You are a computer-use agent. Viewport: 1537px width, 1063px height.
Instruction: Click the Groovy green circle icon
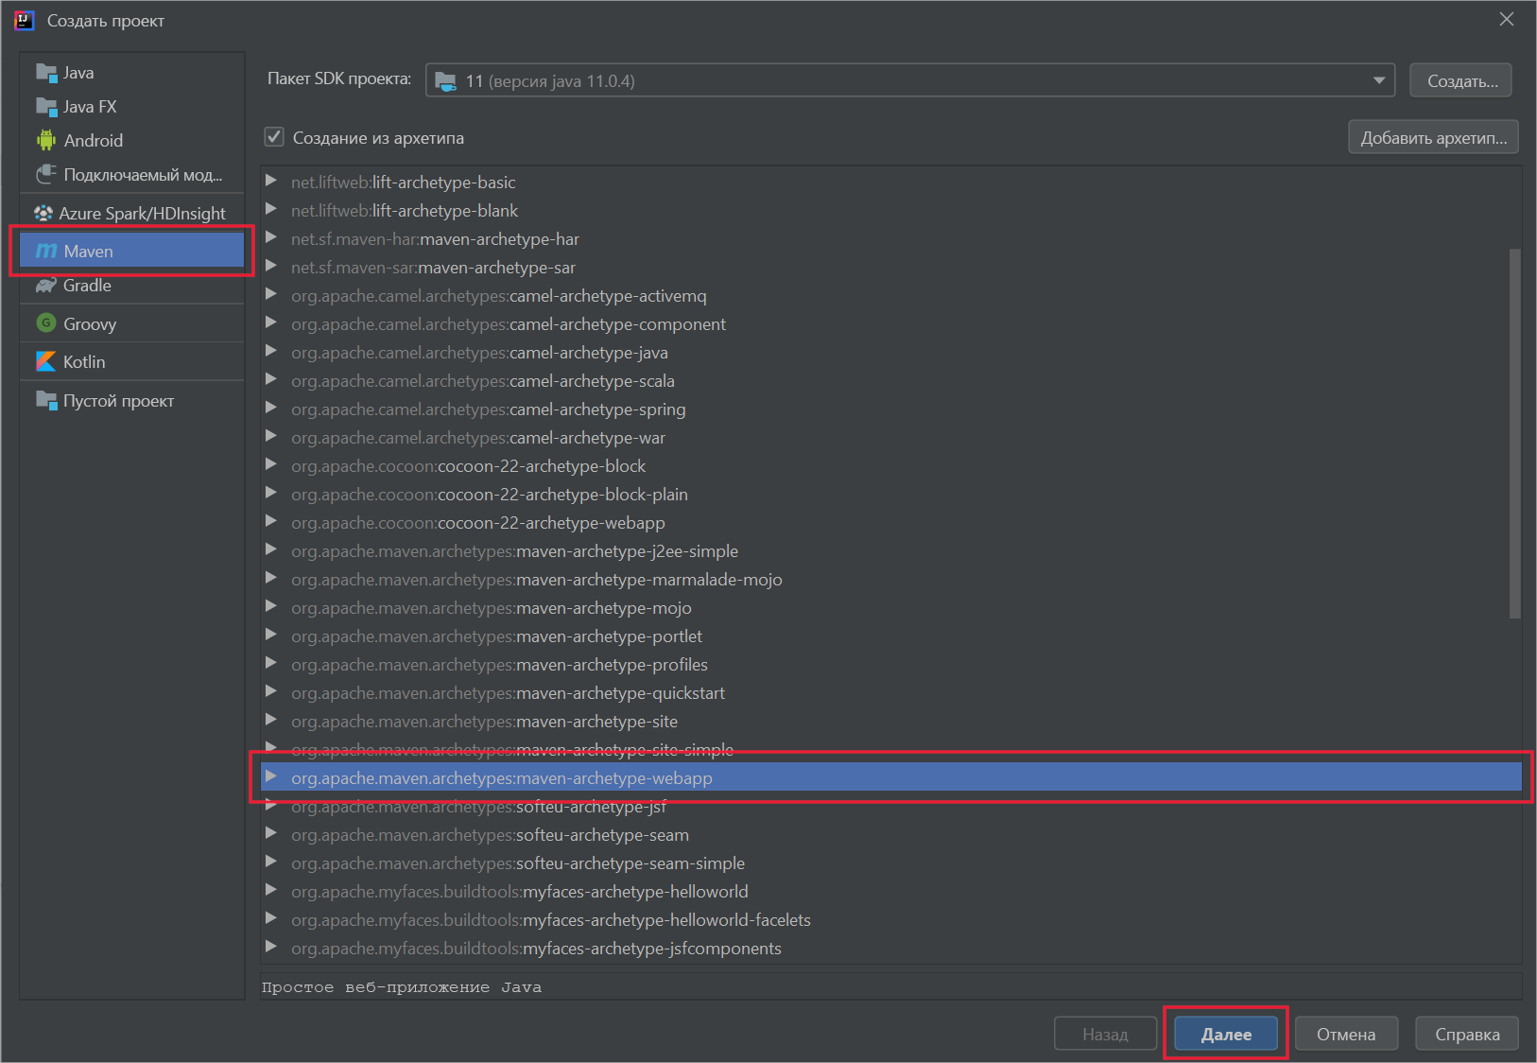[x=45, y=323]
